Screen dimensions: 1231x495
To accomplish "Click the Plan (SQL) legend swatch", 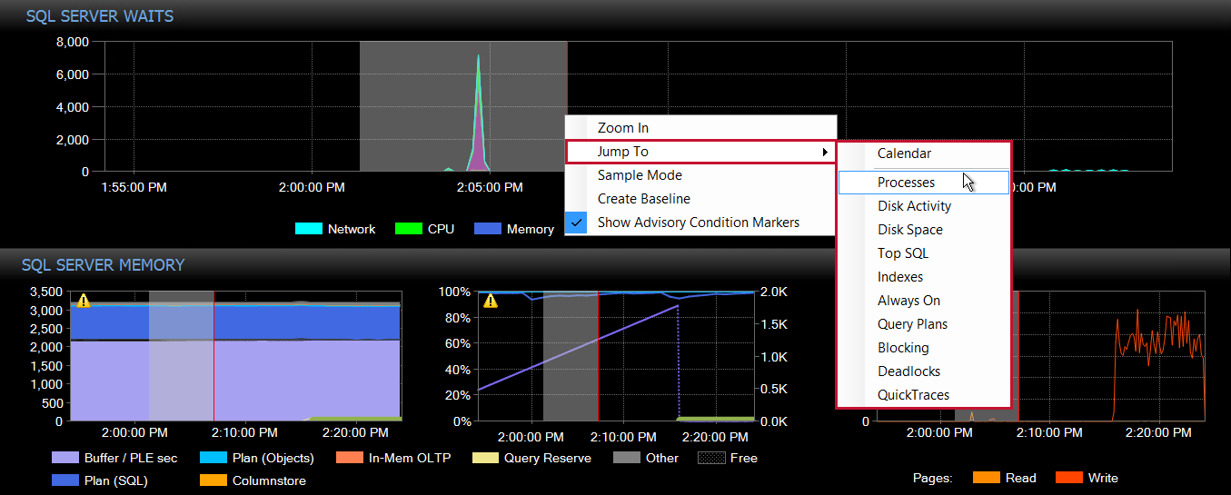I will [x=65, y=480].
